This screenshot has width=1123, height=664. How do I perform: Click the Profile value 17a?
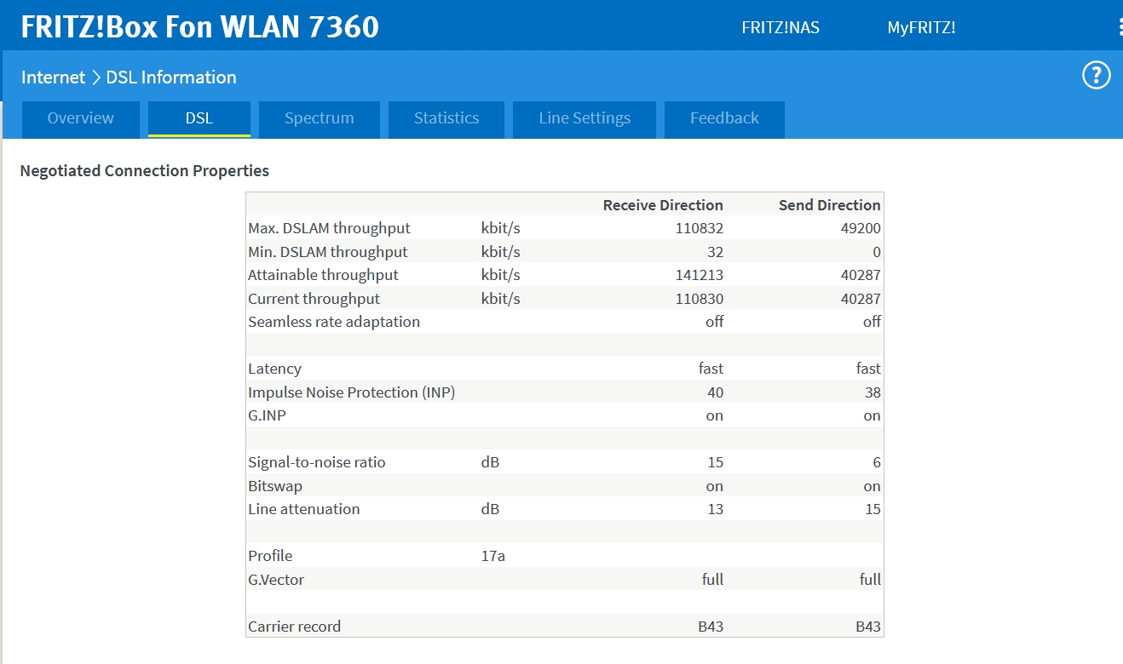tap(492, 556)
